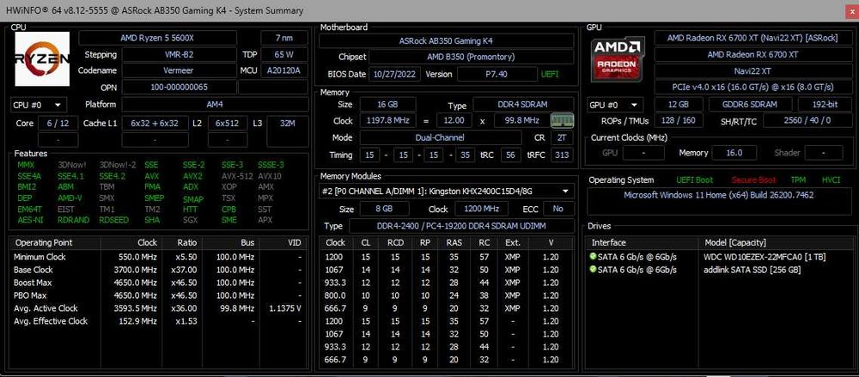Image resolution: width=859 pixels, height=377 pixels.
Task: Select the WDC WD10EZEX-22MFCA0 [1 TB] drive
Action: 719,257
